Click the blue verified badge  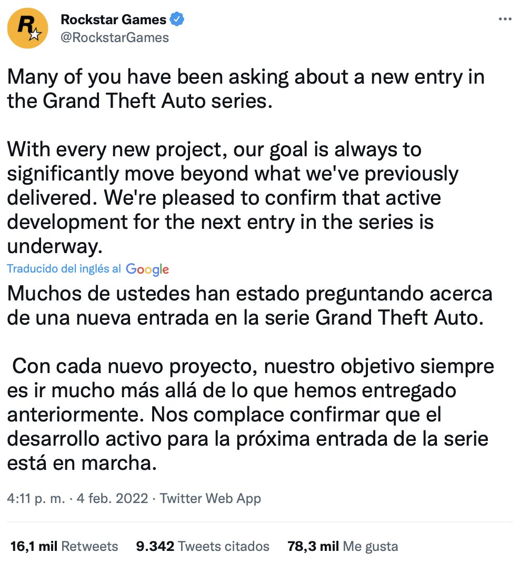pyautogui.click(x=177, y=20)
